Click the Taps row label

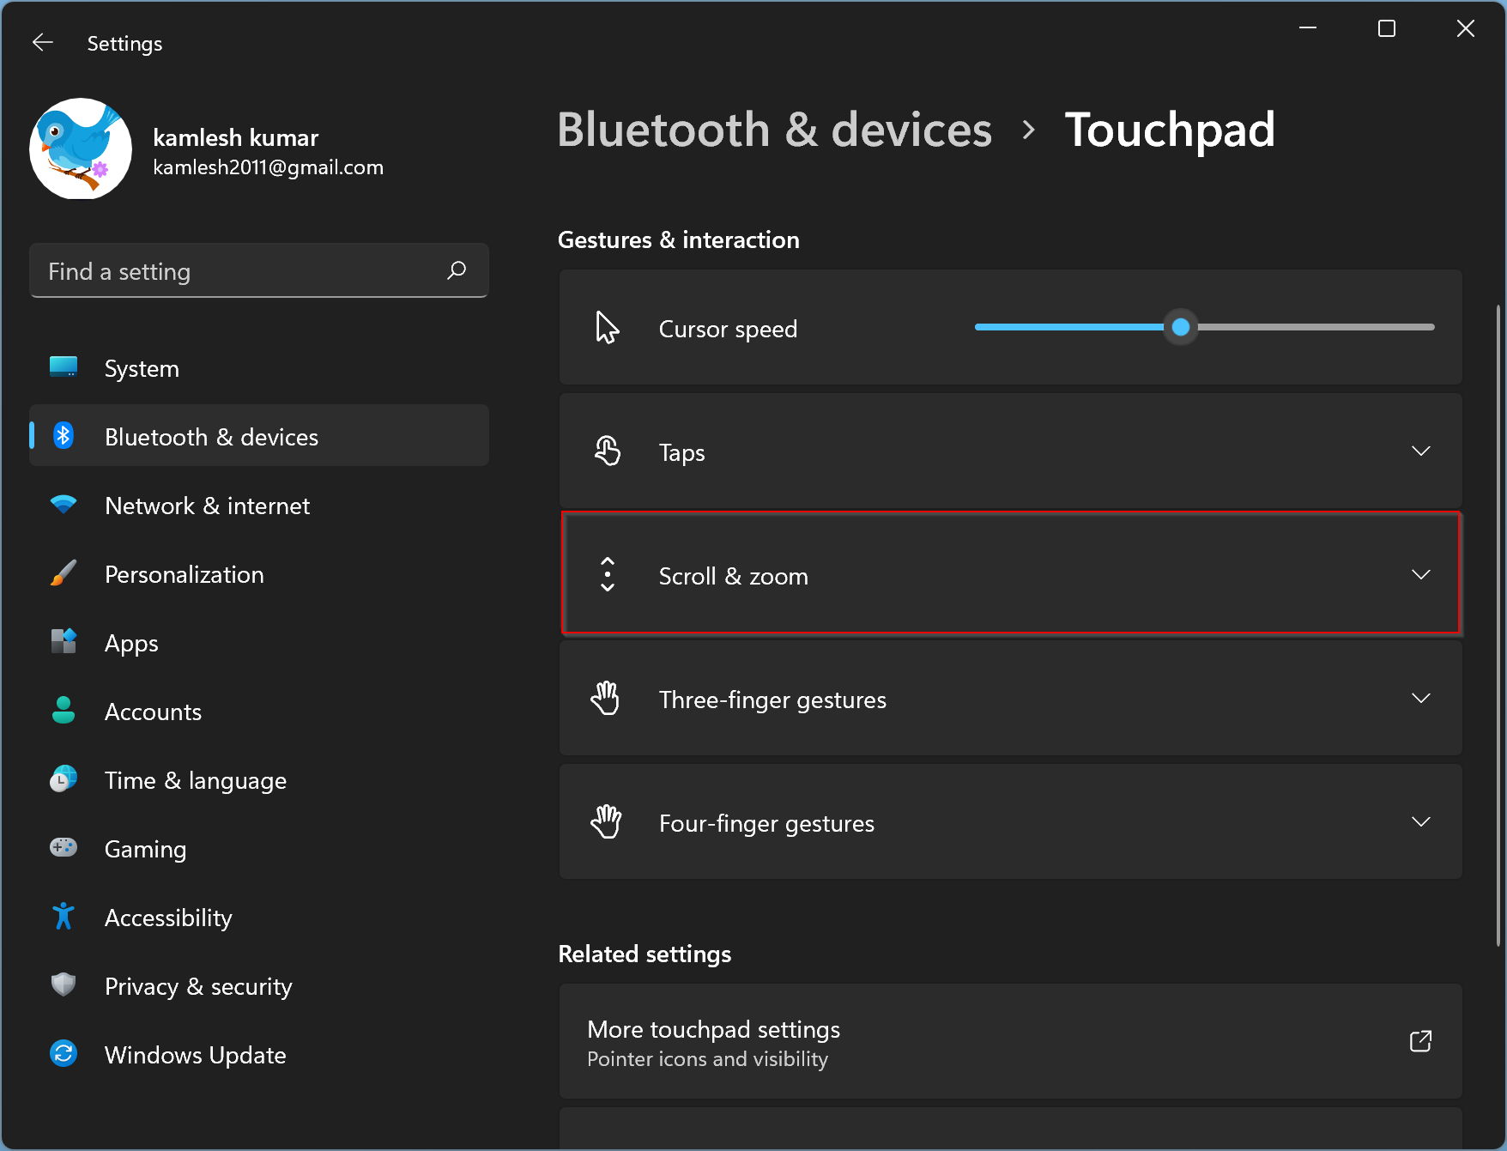pos(682,452)
